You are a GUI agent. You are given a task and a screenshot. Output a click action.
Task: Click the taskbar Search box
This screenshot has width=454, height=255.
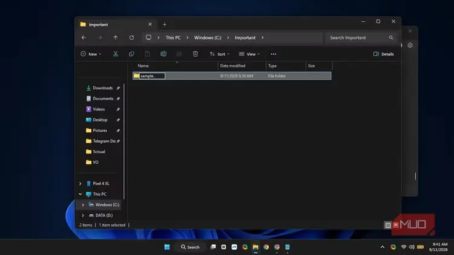[190, 247]
